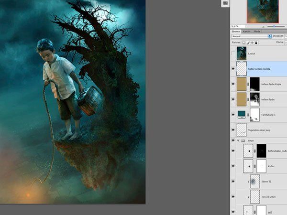Click the lock all padlock icon
287x215 pixels.
pos(256,43)
